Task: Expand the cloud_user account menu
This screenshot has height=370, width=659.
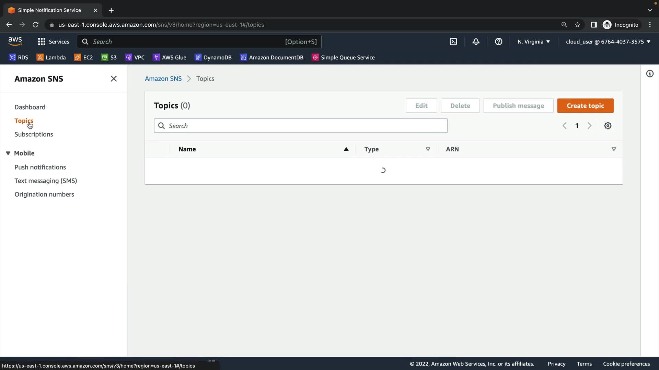Action: click(x=608, y=42)
